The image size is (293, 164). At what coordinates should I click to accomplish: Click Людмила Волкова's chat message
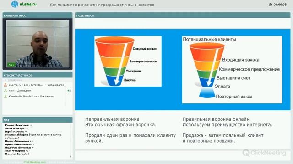pos(19,148)
